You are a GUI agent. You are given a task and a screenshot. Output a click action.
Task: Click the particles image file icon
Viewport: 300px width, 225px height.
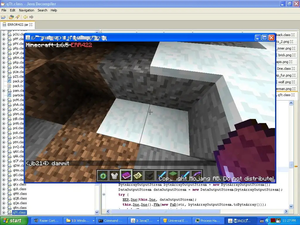click(x=9, y=95)
